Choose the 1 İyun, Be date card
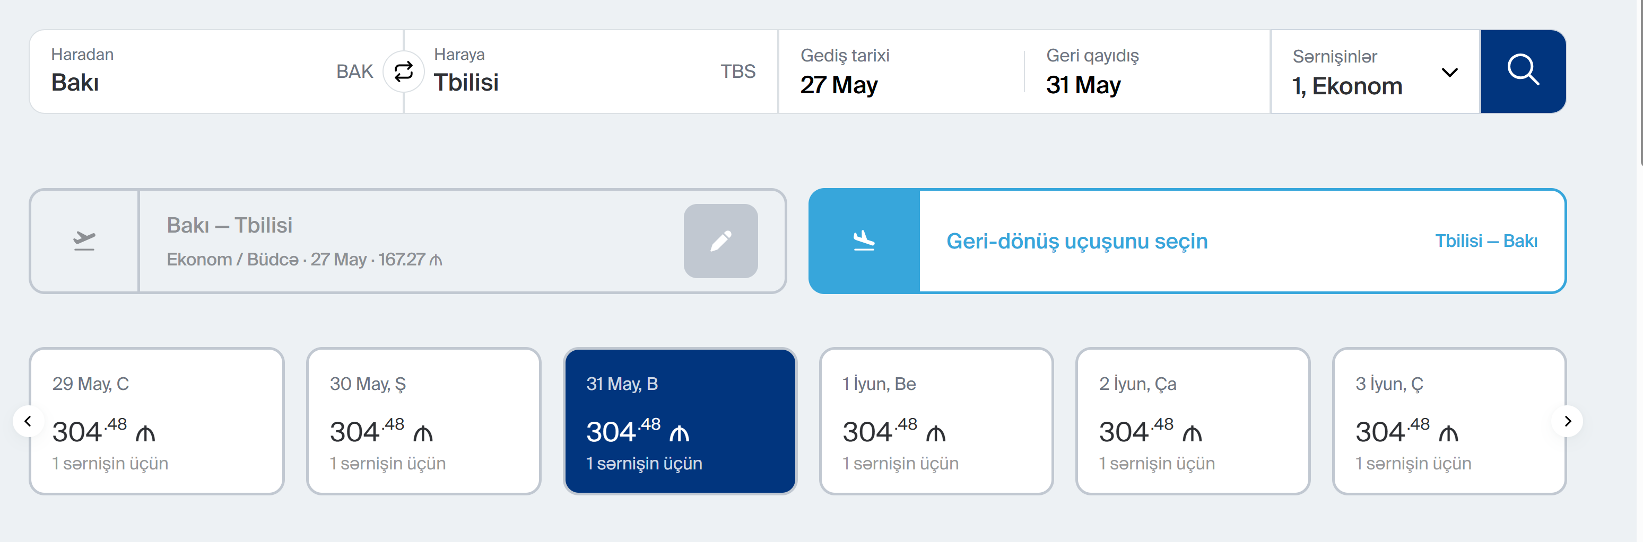1643x542 pixels. [x=936, y=421]
